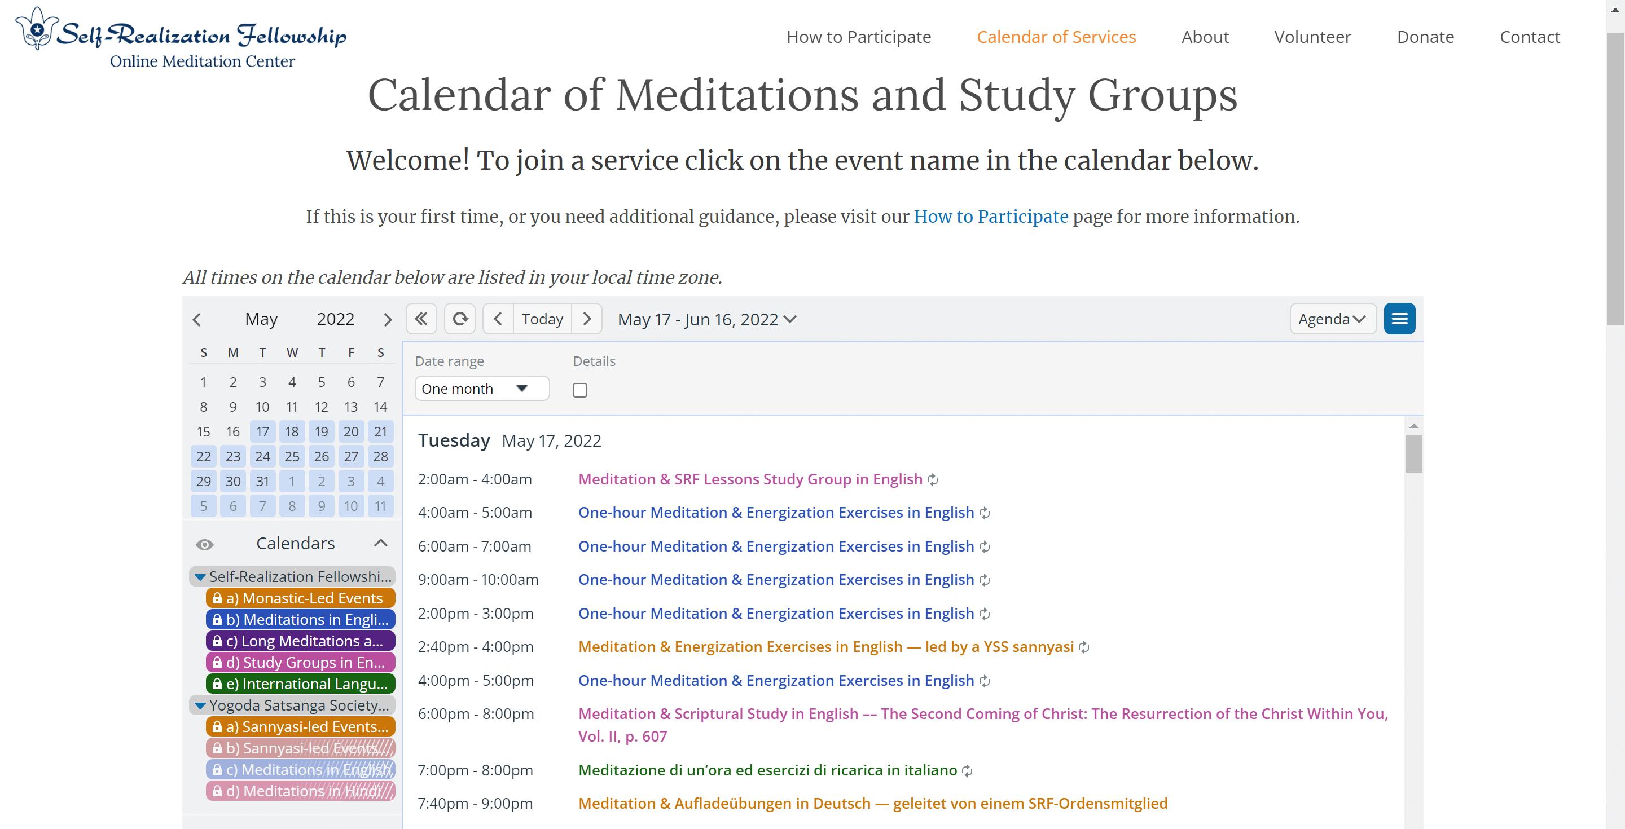Collapse the Yogoda Satsanga Society tree group

point(200,705)
